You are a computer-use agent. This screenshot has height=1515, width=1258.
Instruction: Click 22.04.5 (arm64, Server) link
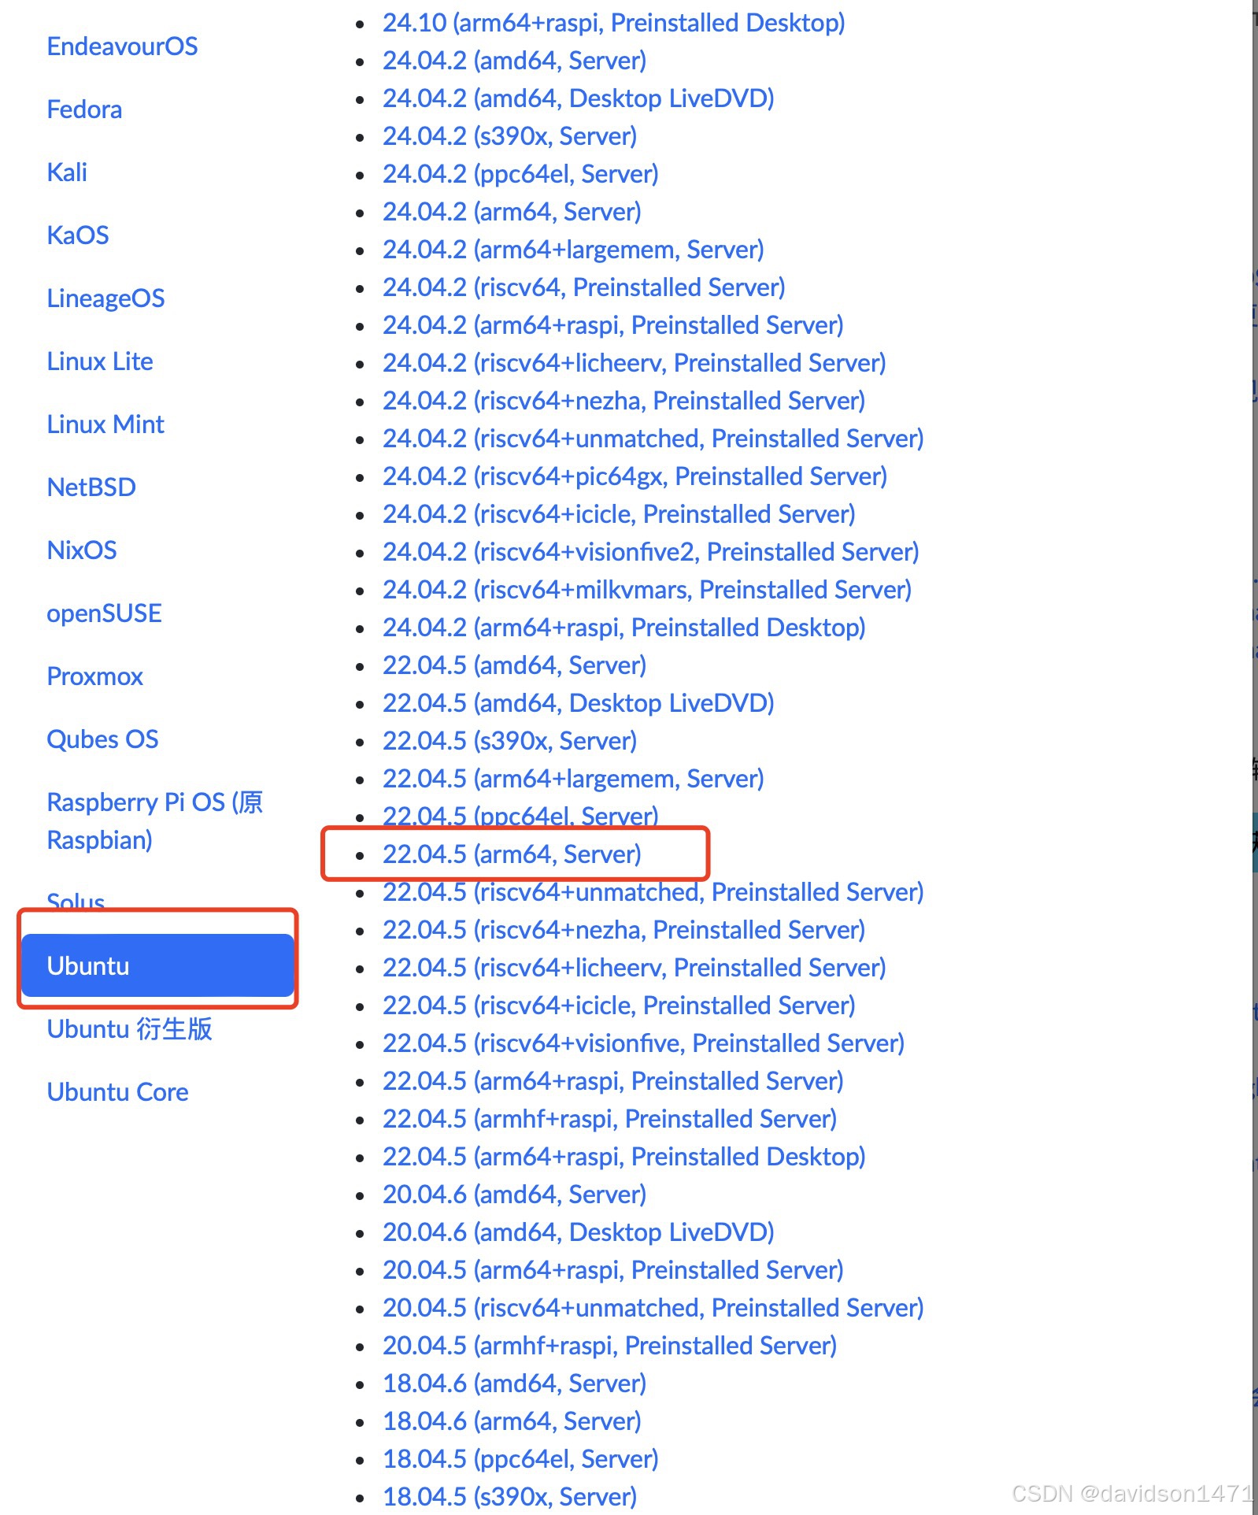[512, 854]
